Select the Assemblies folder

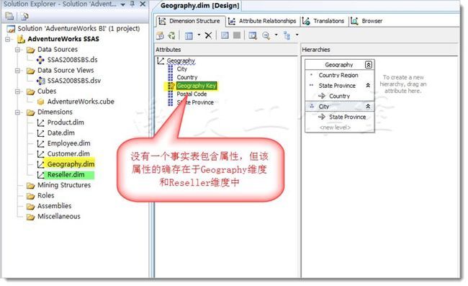click(54, 206)
